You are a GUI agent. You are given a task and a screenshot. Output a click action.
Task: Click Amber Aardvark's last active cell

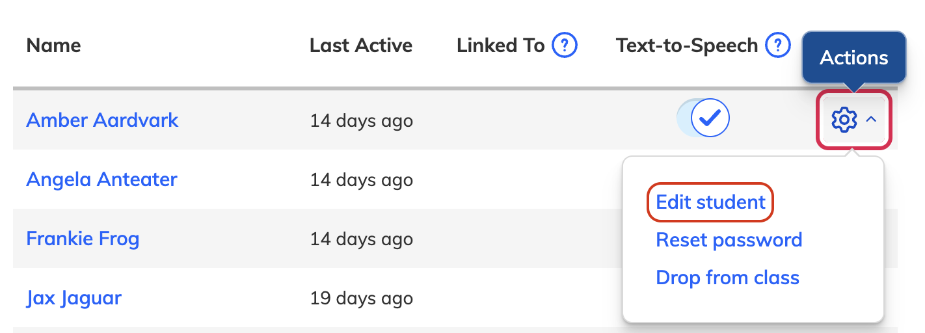click(x=361, y=121)
